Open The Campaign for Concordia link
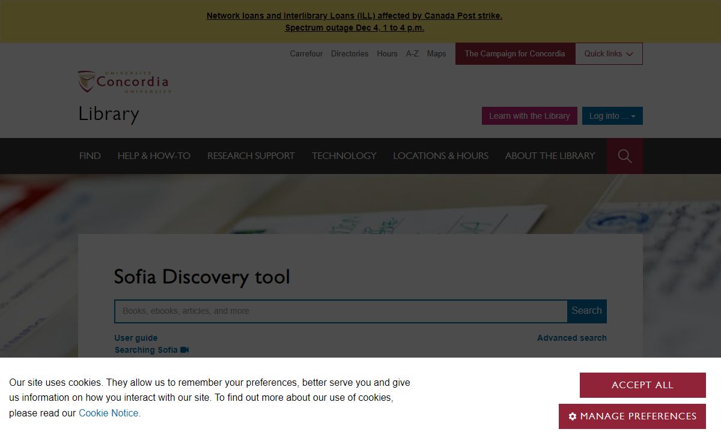The height and width of the screenshot is (444, 721). [x=514, y=53]
